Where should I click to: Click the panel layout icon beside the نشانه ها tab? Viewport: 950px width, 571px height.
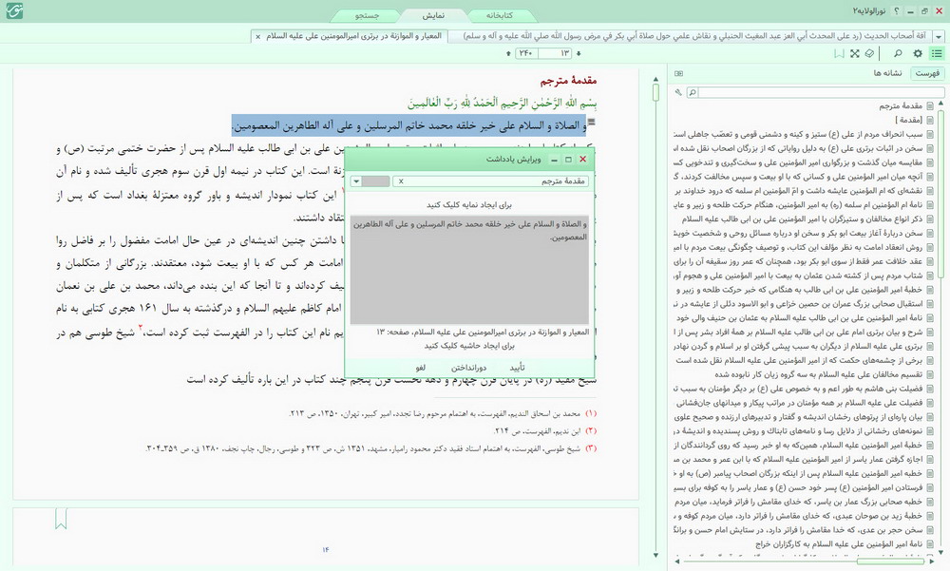[x=678, y=73]
